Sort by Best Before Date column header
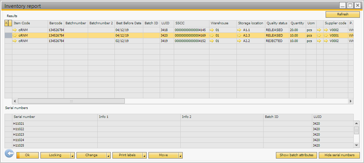The height and width of the screenshot is (163, 364). pyautogui.click(x=129, y=23)
